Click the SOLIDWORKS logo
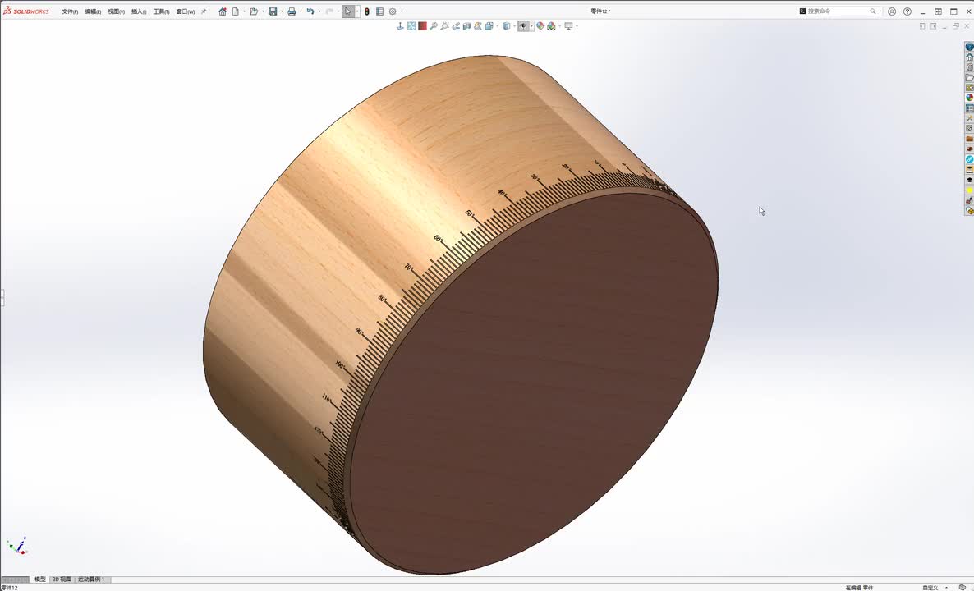 point(26,11)
